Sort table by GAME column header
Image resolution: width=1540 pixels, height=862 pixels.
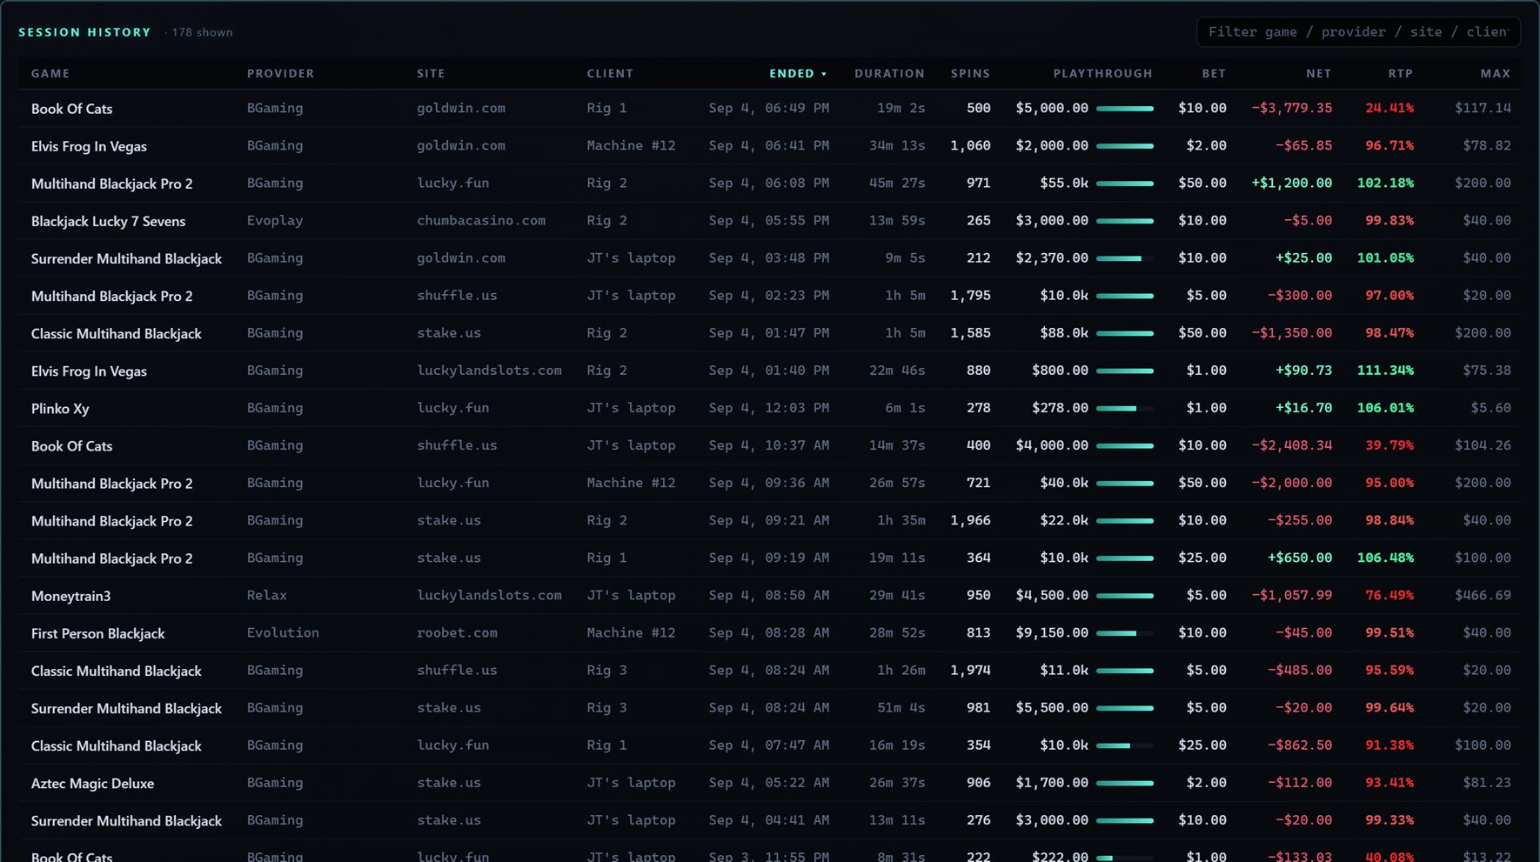click(x=50, y=74)
